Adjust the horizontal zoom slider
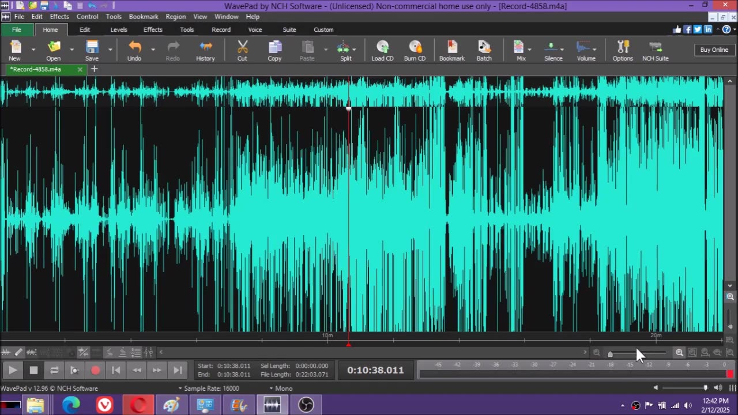Image resolution: width=738 pixels, height=415 pixels. [610, 354]
